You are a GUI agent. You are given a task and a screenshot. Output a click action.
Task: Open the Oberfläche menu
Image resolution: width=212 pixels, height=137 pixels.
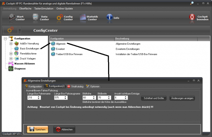pos(25,8)
